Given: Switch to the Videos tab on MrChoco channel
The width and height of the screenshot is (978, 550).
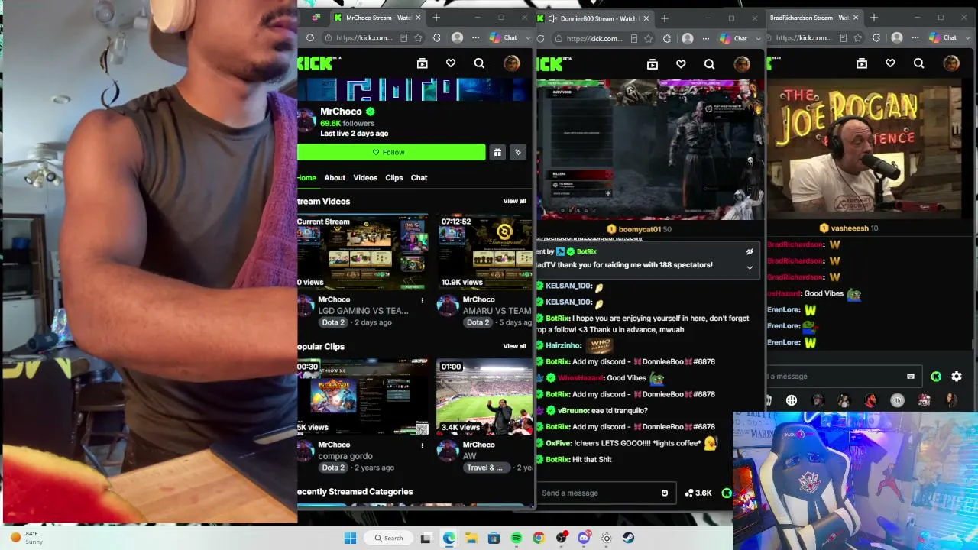Looking at the screenshot, I should pos(365,177).
